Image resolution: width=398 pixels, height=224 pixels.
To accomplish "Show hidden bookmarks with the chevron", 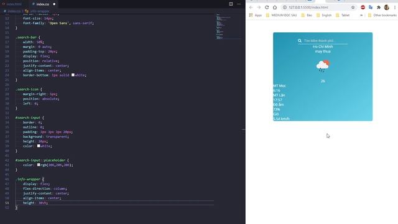I will (x=361, y=15).
